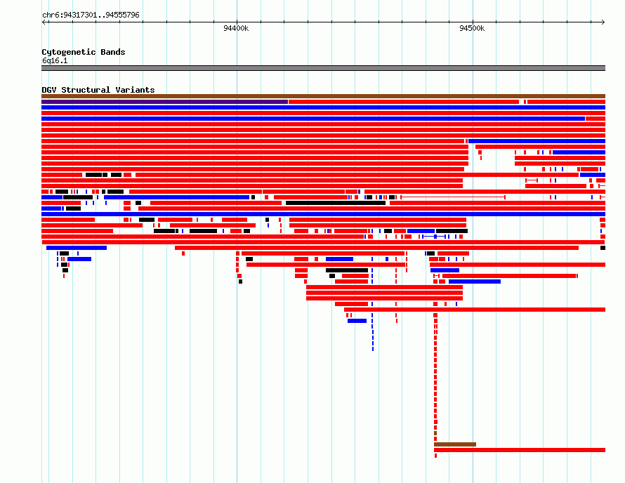
Task: Click the bottom-most long red variant bar
Action: (x=520, y=450)
